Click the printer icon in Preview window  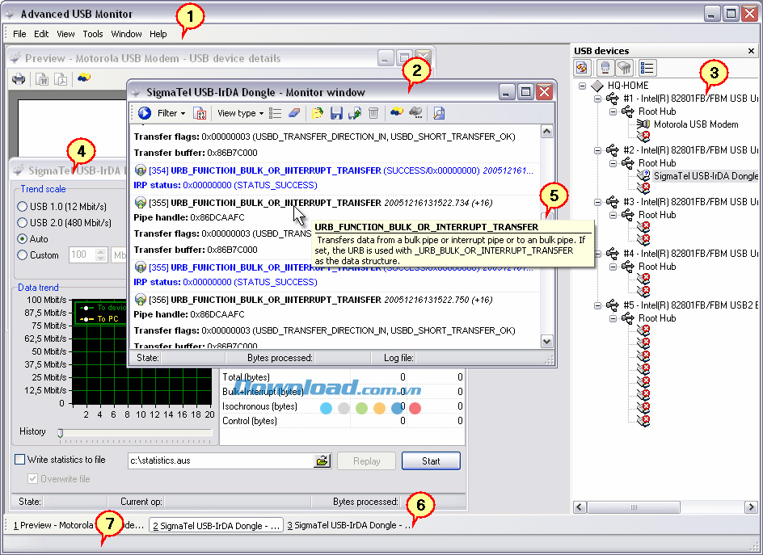(x=19, y=79)
